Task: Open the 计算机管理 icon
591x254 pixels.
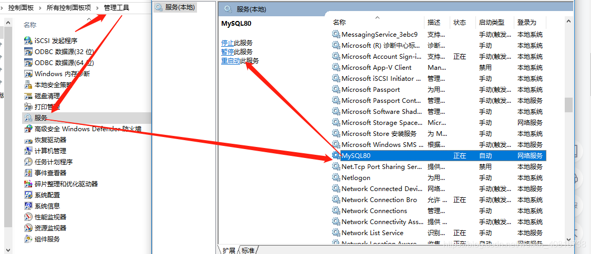Action: click(28, 151)
